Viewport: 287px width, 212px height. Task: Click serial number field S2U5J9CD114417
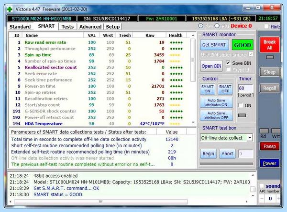pos(107,19)
